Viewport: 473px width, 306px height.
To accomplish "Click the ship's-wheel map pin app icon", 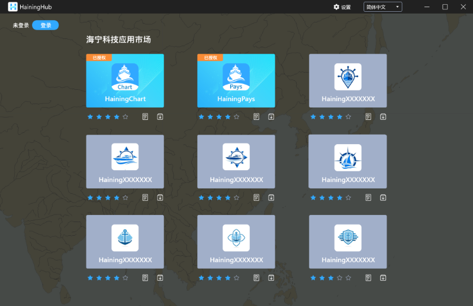I will point(348,77).
